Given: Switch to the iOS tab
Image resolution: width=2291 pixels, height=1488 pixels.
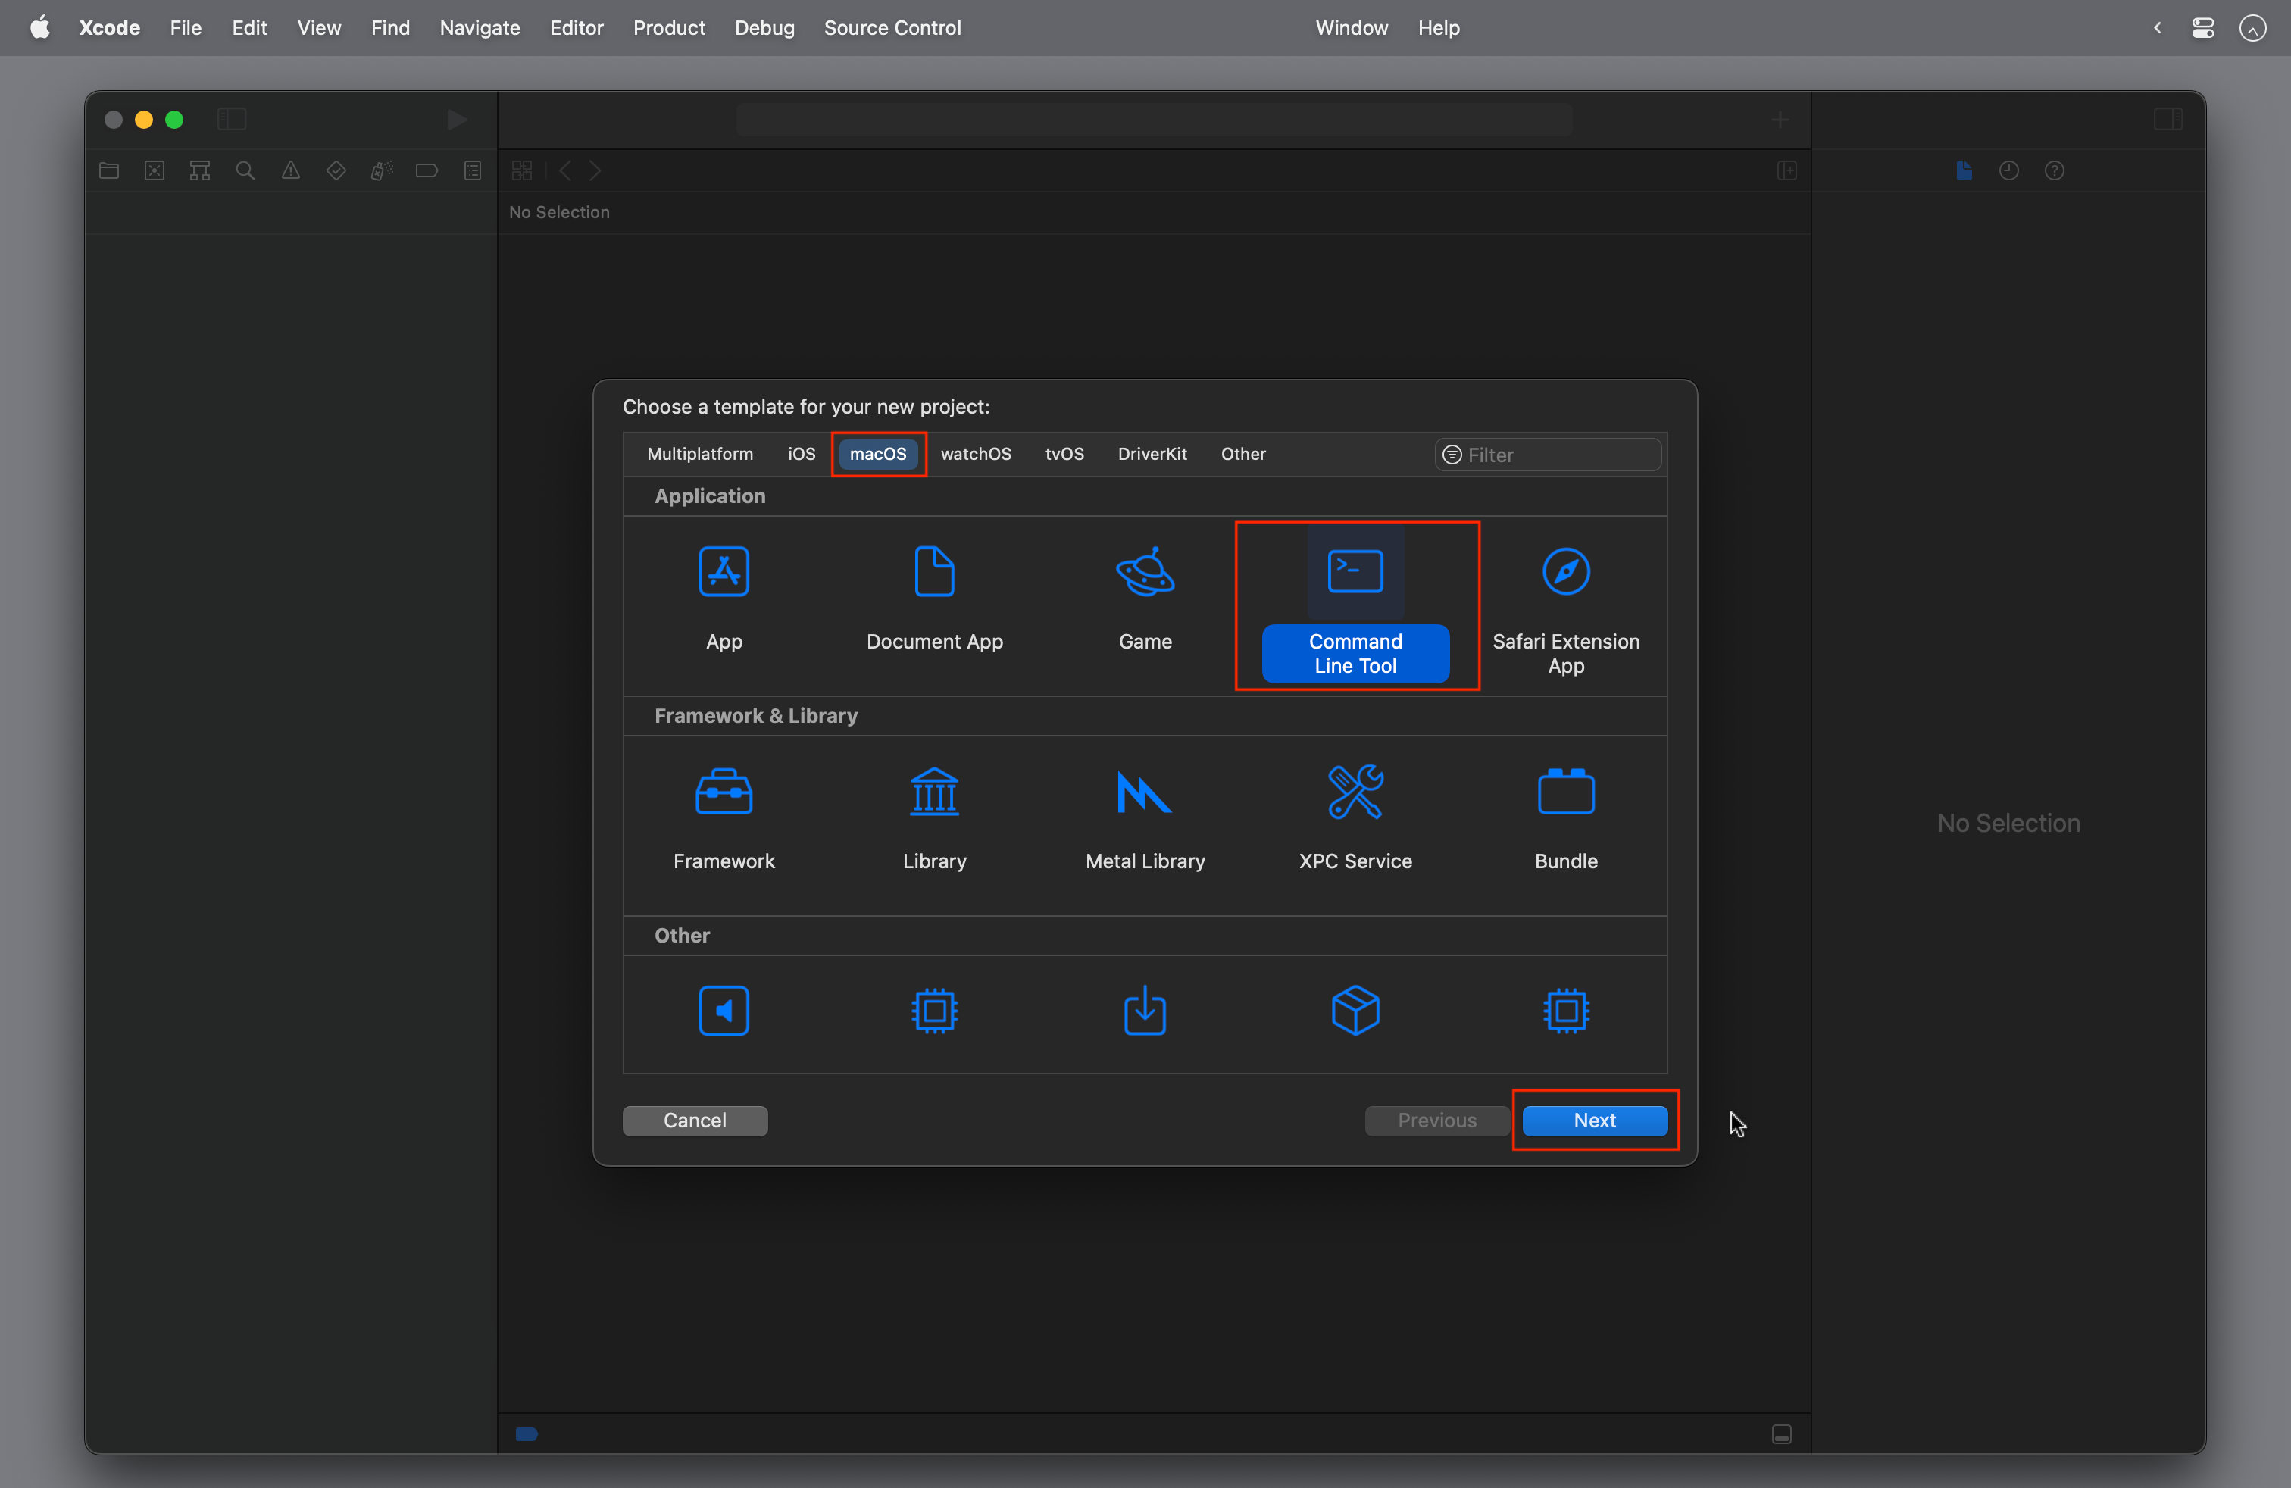Looking at the screenshot, I should (801, 453).
